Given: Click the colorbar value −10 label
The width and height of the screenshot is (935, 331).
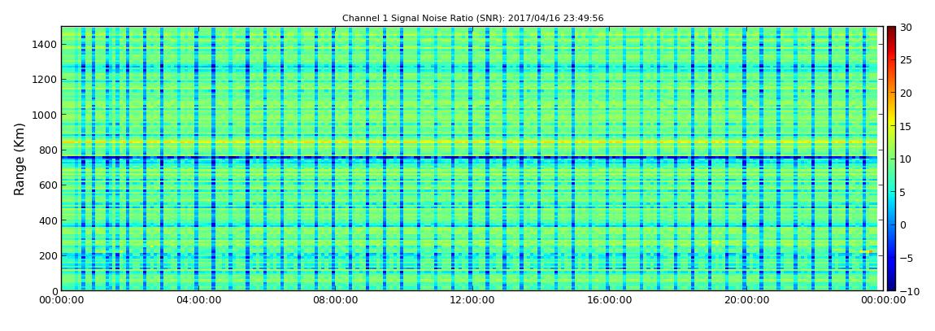Looking at the screenshot, I should click(x=909, y=291).
